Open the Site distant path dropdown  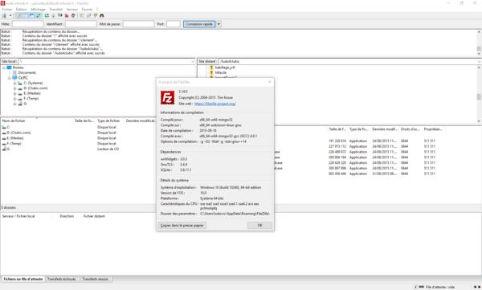[x=479, y=62]
